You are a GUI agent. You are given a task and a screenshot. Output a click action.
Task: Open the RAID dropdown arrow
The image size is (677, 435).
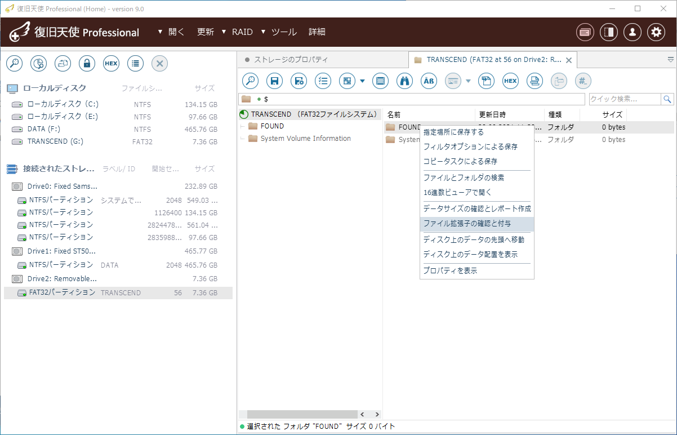[224, 32]
